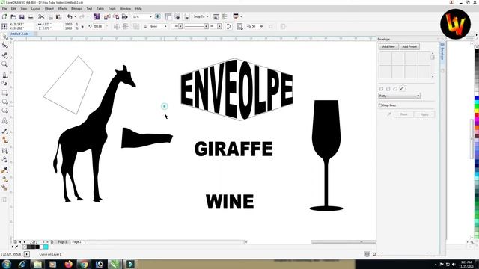
Task: Select the Freehand drawing tool in the toolbox
Action: pyautogui.click(x=5, y=75)
